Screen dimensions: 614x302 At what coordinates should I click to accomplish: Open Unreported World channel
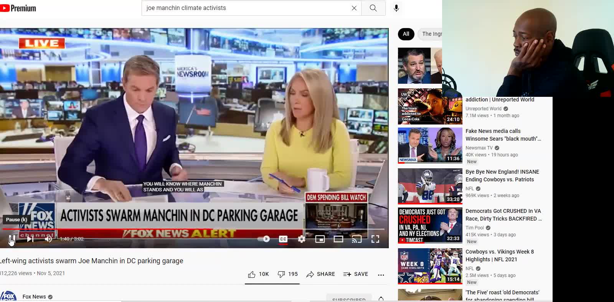(x=484, y=109)
